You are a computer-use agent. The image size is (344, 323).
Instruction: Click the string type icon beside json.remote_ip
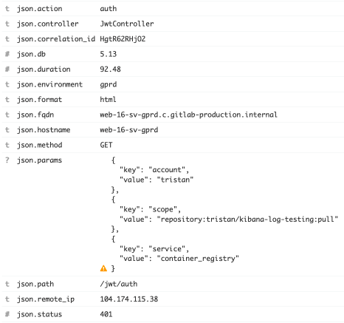point(7,299)
